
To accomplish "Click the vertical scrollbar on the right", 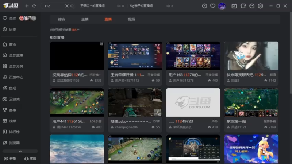I will pyautogui.click(x=291, y=53).
